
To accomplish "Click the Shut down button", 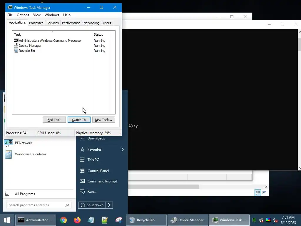I will tap(92, 205).
